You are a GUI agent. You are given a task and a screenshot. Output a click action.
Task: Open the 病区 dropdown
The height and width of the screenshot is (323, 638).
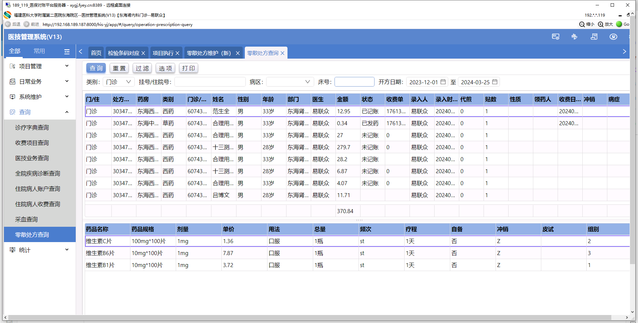point(289,82)
